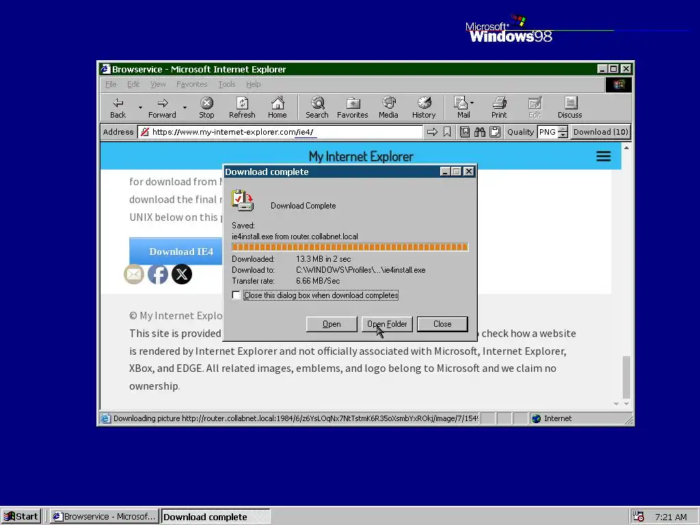Click the insecure lock icon in address field

tap(145, 132)
